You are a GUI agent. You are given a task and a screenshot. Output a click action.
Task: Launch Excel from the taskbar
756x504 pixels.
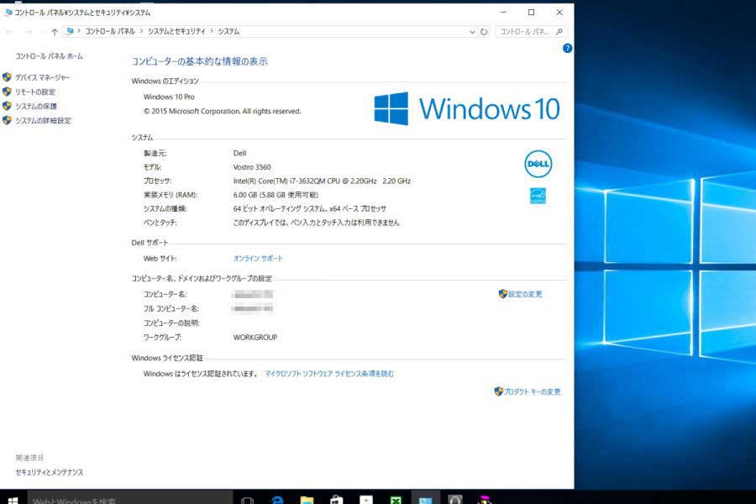[396, 500]
